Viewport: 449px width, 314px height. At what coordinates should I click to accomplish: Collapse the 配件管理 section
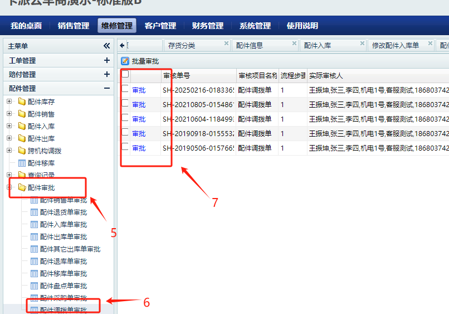[106, 88]
